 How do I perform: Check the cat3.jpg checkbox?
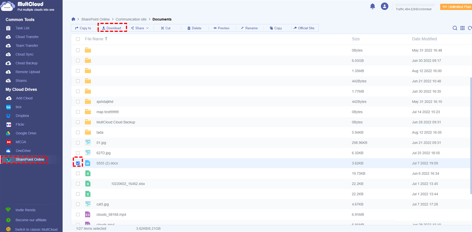click(78, 204)
